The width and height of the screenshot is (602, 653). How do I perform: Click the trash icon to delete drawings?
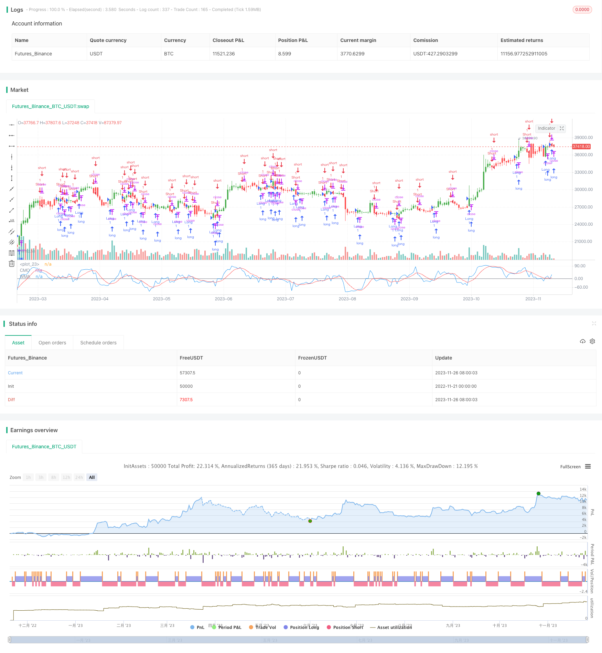12,264
